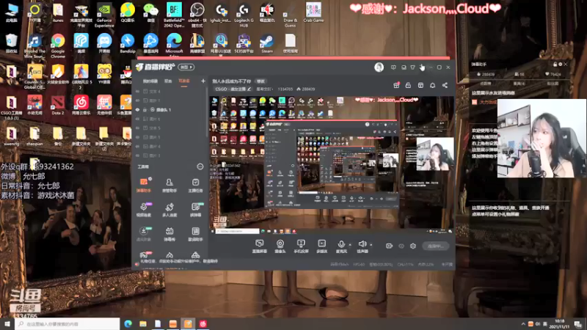Open the 弹幕秀 tool
This screenshot has width=587, height=330.
169,234
